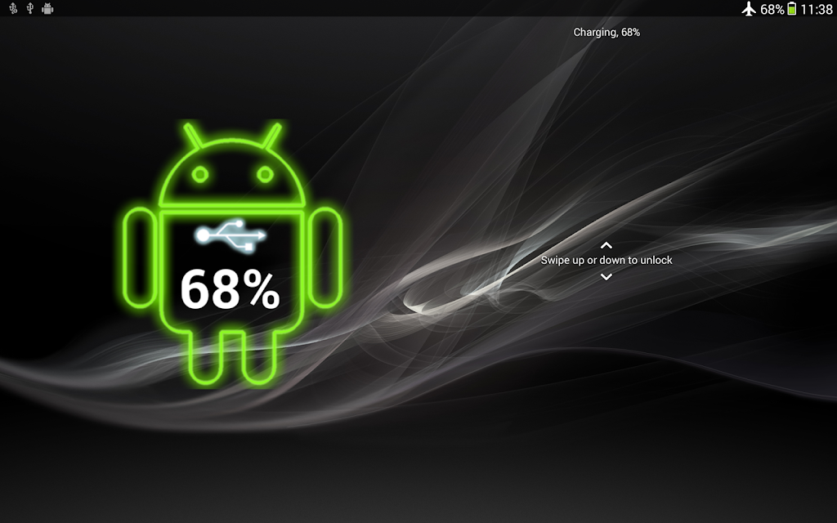Tap the 68% text in status bar
The height and width of the screenshot is (523, 837).
pyautogui.click(x=772, y=9)
